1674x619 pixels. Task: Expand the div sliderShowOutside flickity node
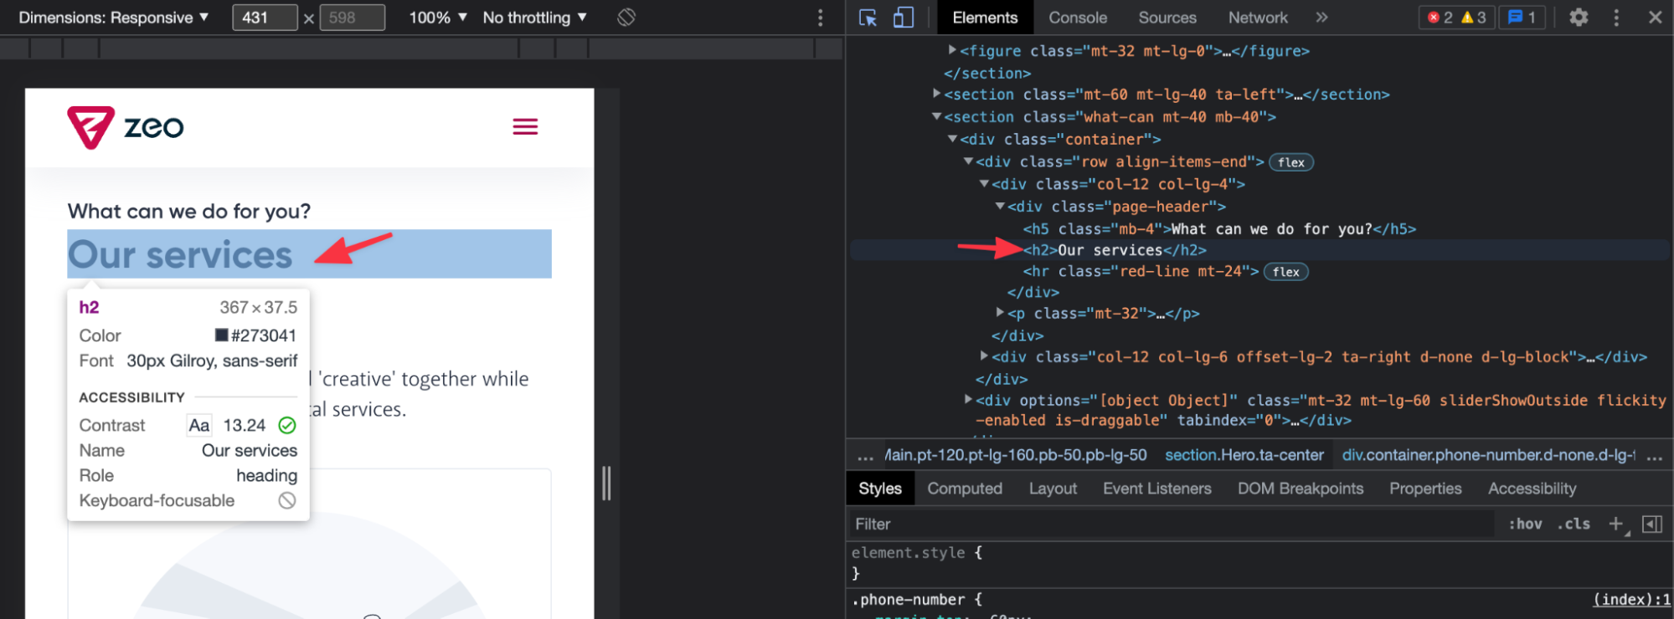pyautogui.click(x=968, y=400)
